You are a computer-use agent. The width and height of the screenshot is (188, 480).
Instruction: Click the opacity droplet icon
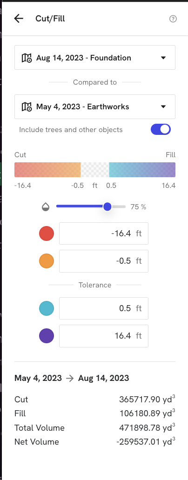(x=46, y=207)
